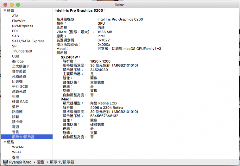Zoom the window with green button

(x=18, y=5)
